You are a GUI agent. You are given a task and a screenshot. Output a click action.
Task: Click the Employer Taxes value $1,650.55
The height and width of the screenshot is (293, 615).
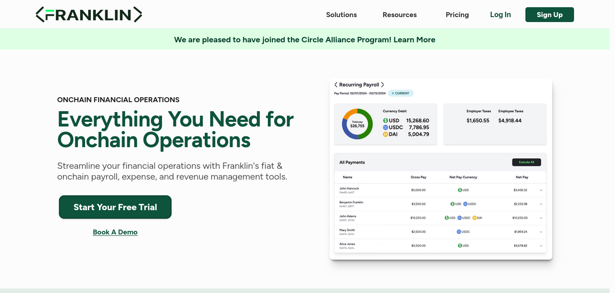click(478, 121)
